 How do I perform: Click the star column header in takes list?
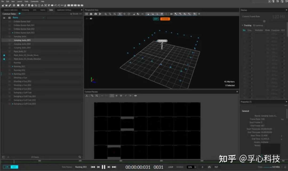[x=4, y=18]
